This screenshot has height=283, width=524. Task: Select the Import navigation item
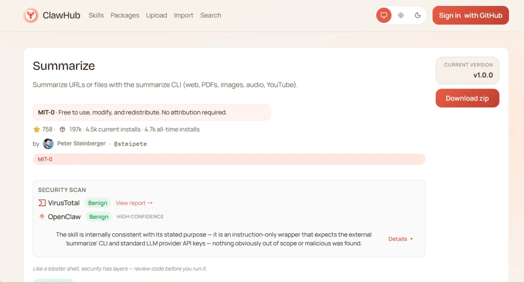[x=183, y=16]
